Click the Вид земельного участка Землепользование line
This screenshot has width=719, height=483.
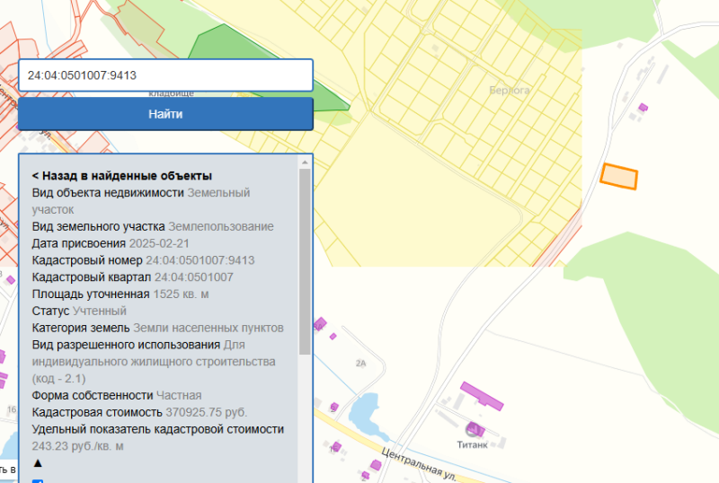point(153,227)
